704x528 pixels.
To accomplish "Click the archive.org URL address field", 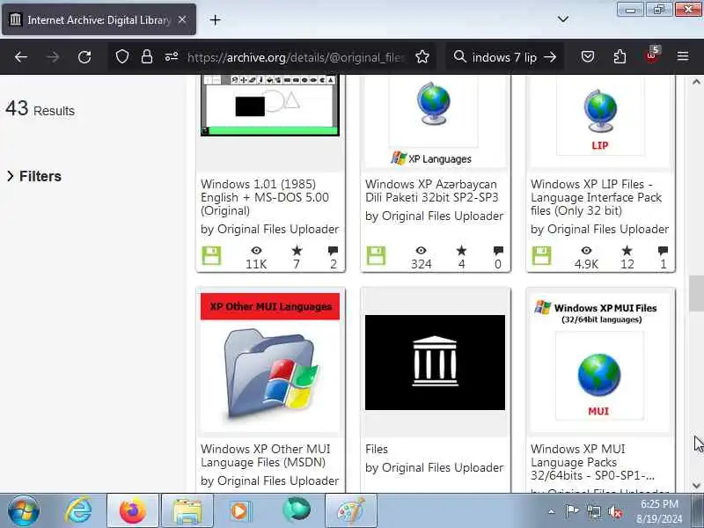I will (x=296, y=57).
